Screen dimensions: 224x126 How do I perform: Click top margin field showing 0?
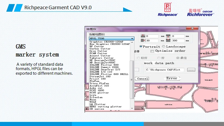point(152,36)
